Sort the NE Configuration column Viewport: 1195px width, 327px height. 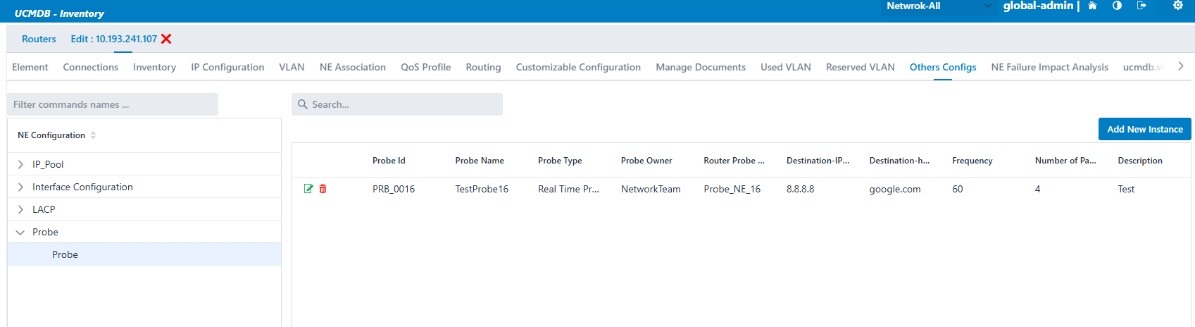point(93,135)
